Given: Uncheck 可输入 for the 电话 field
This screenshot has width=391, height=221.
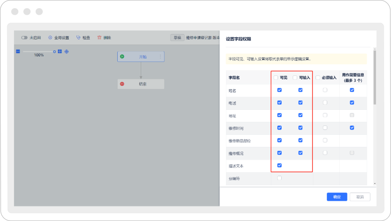Looking at the screenshot, I should [x=300, y=103].
